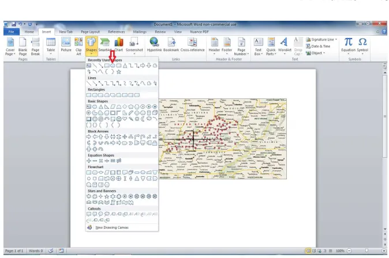Open SmartArt graphic chooser

pos(104,45)
